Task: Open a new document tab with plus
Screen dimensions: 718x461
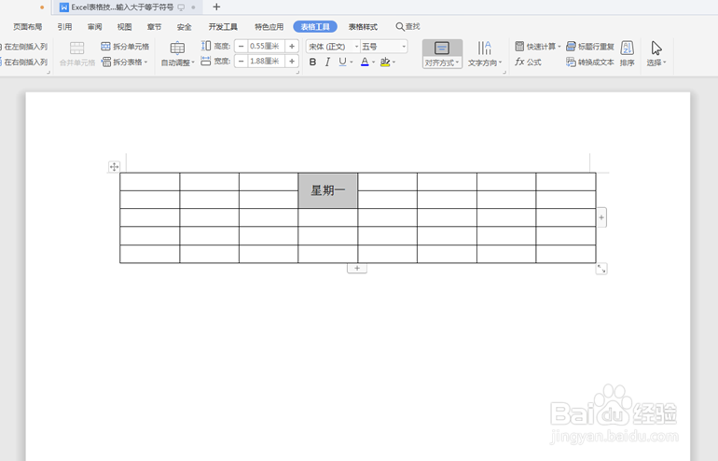Action: 216,7
